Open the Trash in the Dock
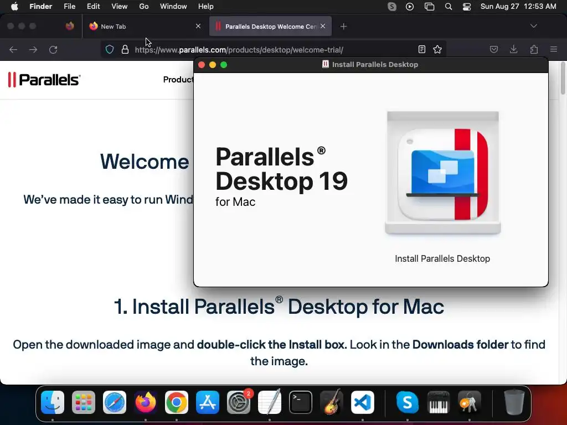This screenshot has height=425, width=567. 514,402
